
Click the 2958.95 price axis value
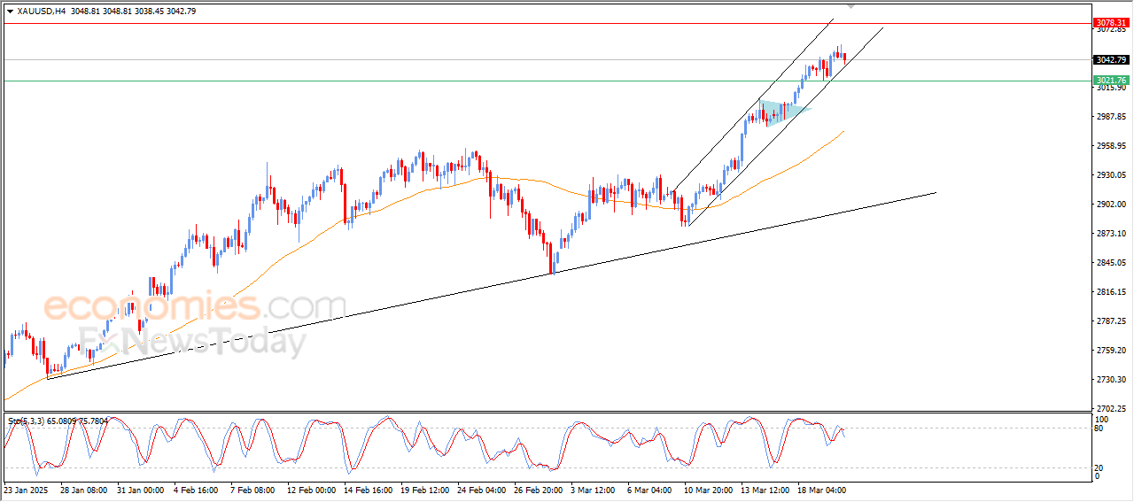click(x=1110, y=146)
